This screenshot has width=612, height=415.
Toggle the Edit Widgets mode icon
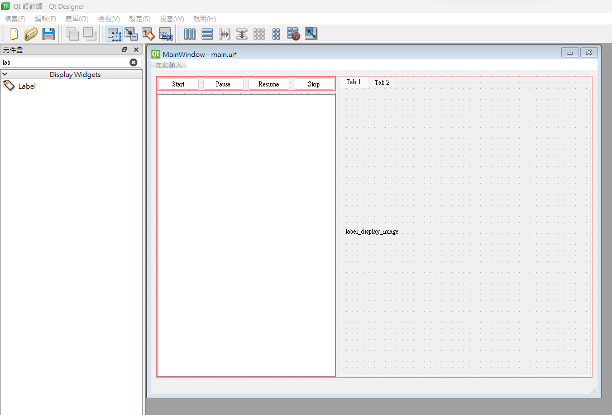pyautogui.click(x=114, y=34)
